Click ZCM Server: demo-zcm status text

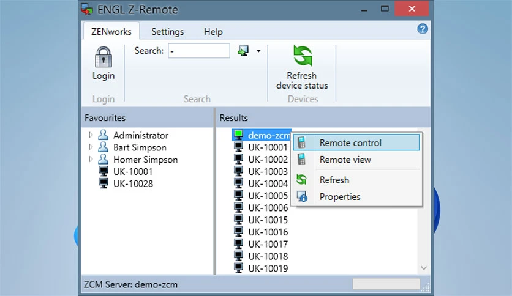click(130, 284)
